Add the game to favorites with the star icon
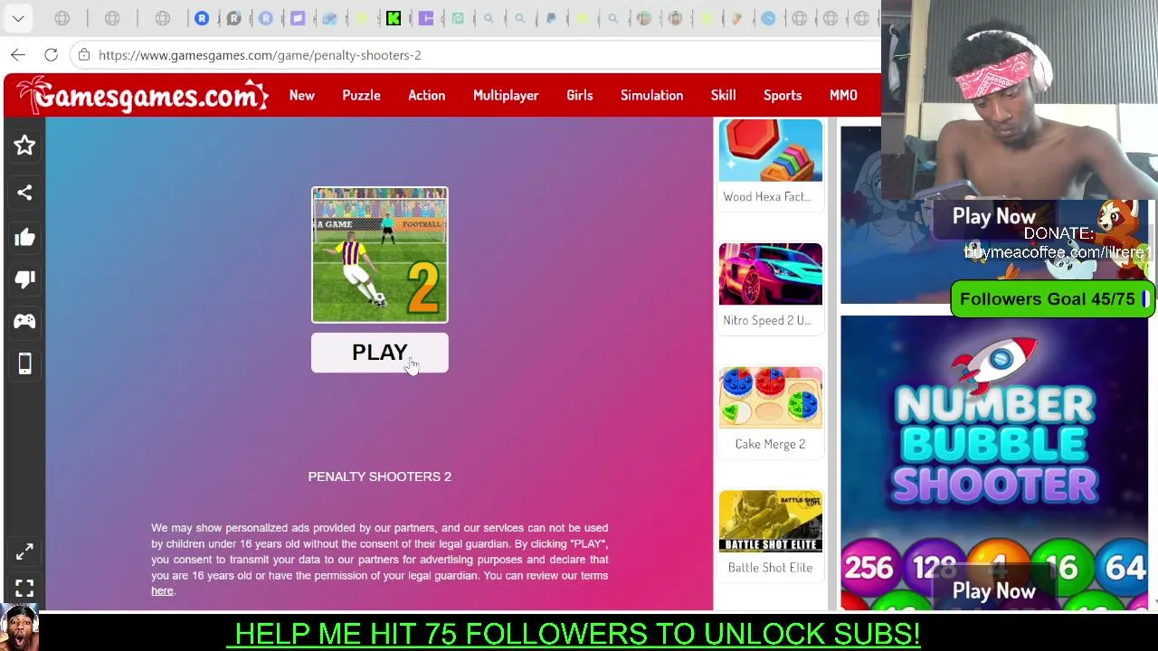1158x651 pixels. 24,145
